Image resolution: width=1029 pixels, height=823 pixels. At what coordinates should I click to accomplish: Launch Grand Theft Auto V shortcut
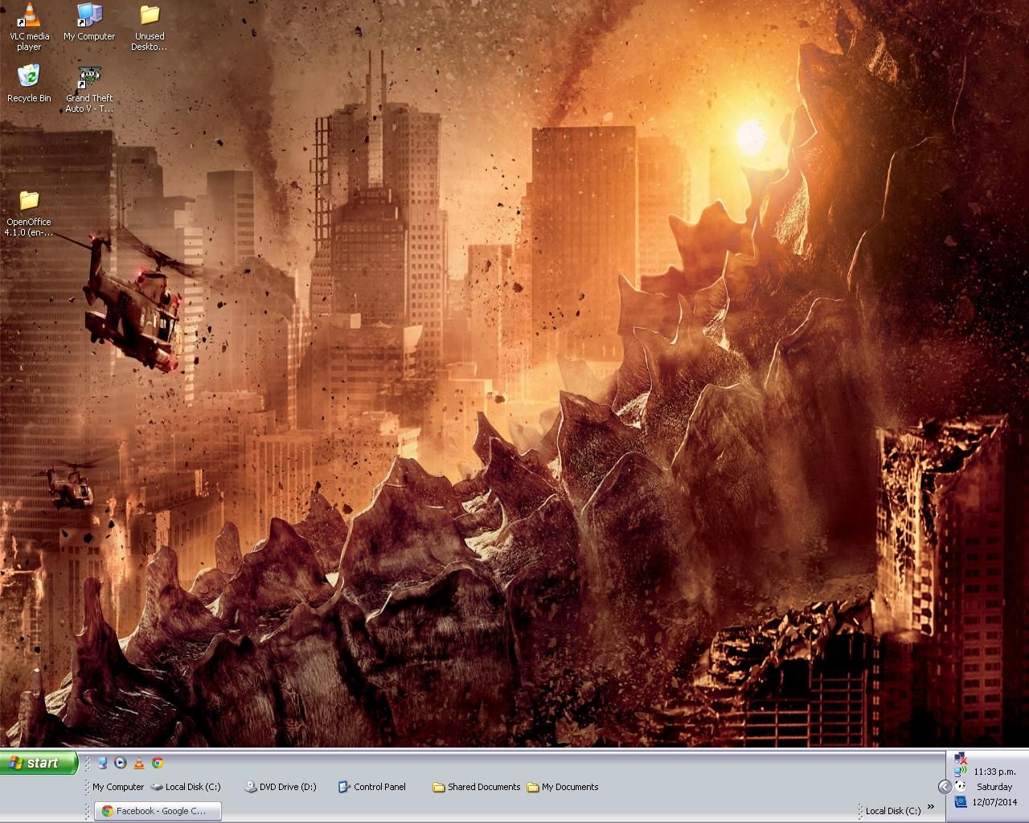click(89, 89)
